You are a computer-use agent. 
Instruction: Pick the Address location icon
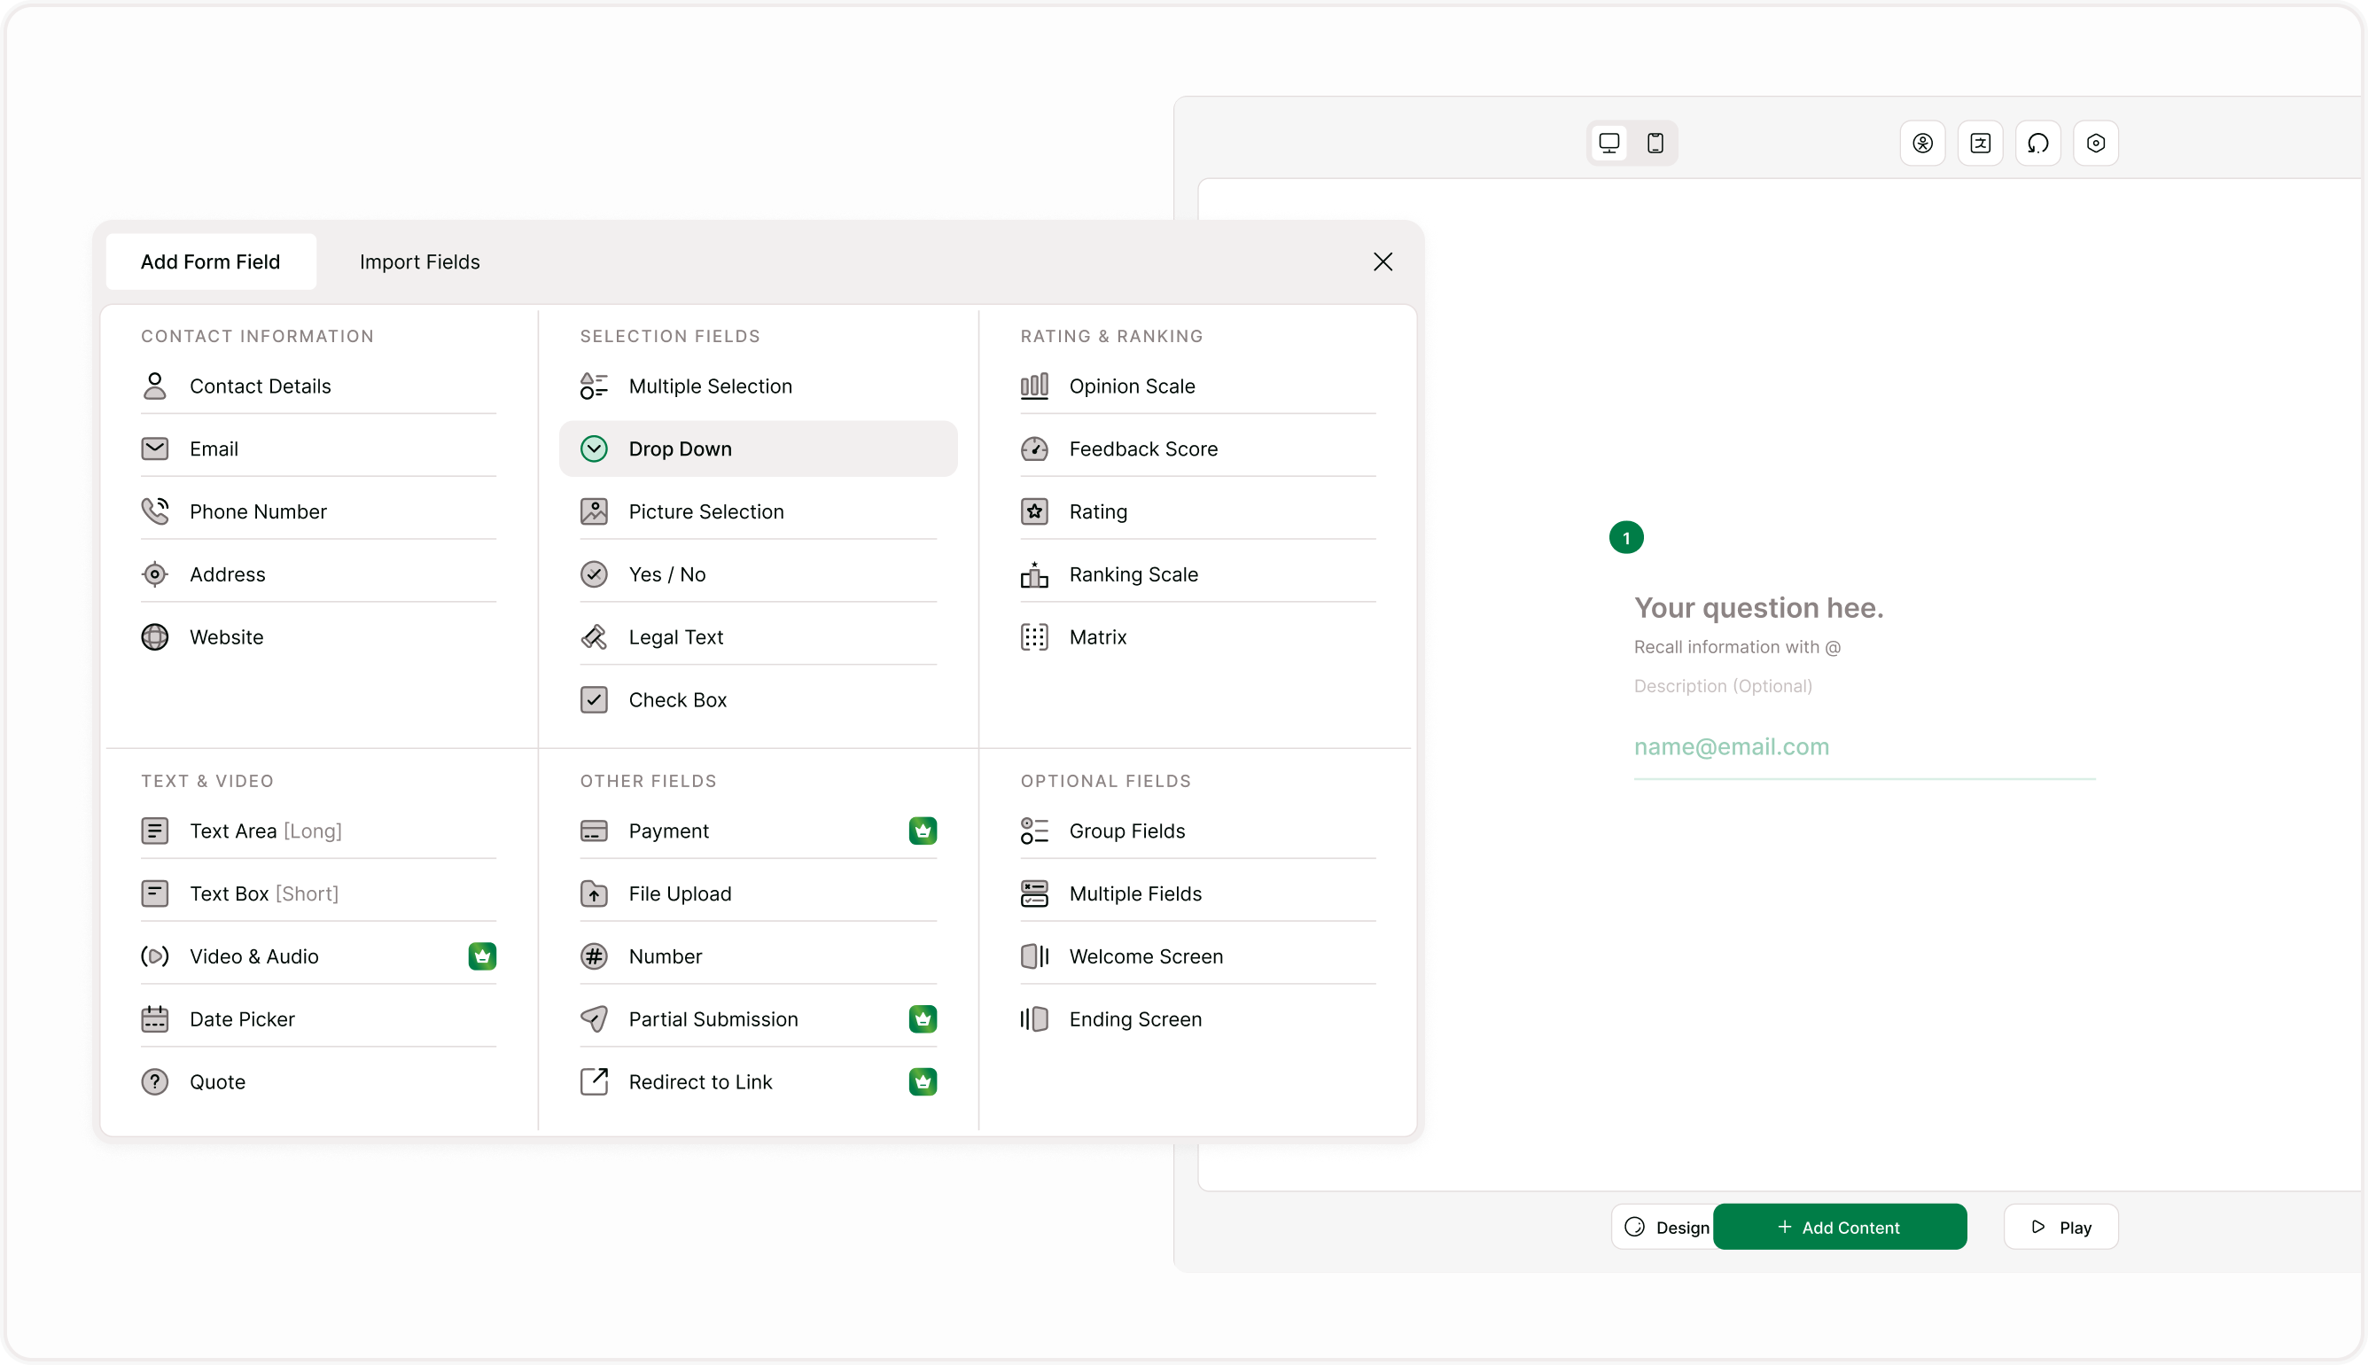pyautogui.click(x=154, y=574)
